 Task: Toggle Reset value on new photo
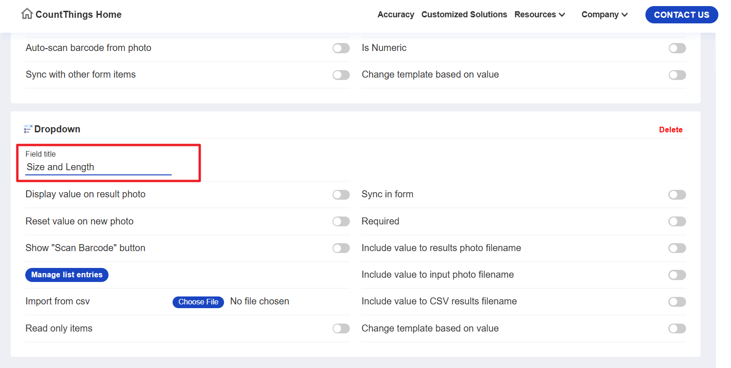point(341,222)
